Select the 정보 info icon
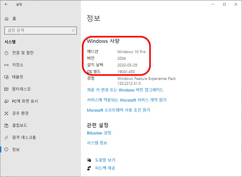Viewport: 242px width, 177px height. (x=6, y=149)
